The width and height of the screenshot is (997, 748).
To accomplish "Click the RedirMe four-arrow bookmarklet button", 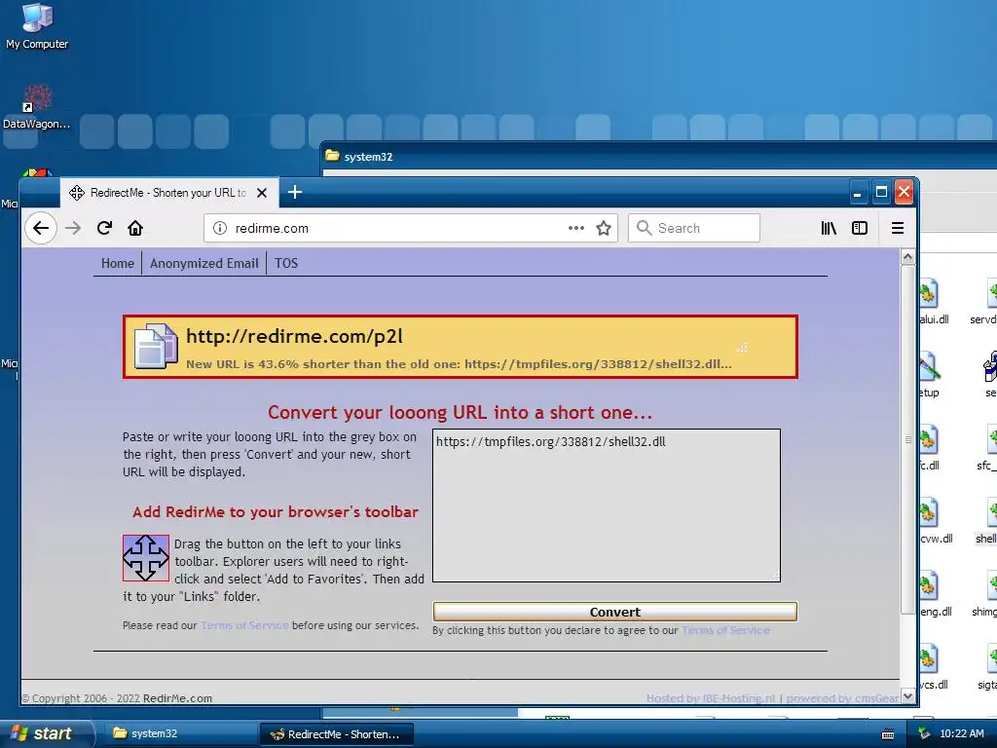I will pyautogui.click(x=146, y=558).
